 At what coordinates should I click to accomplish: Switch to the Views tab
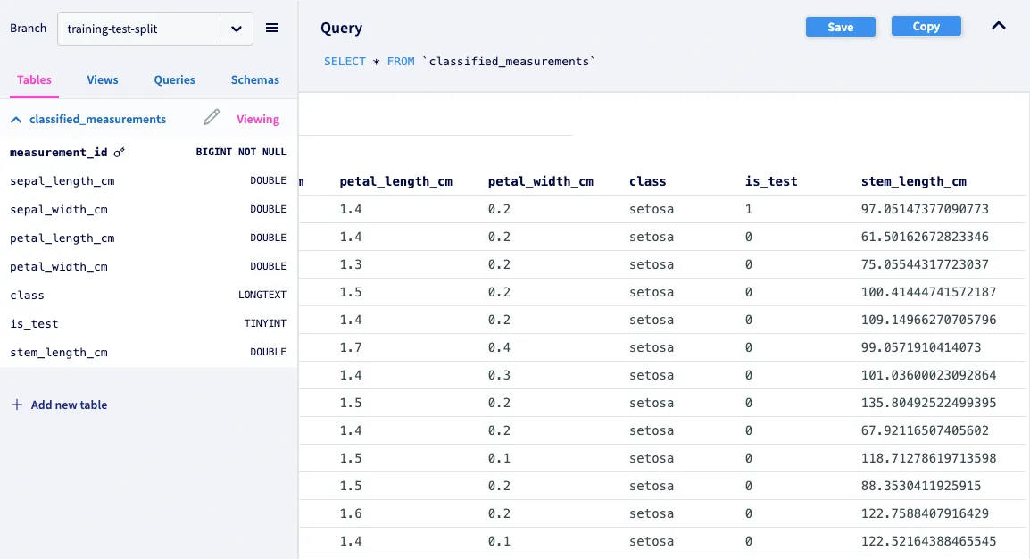click(103, 79)
